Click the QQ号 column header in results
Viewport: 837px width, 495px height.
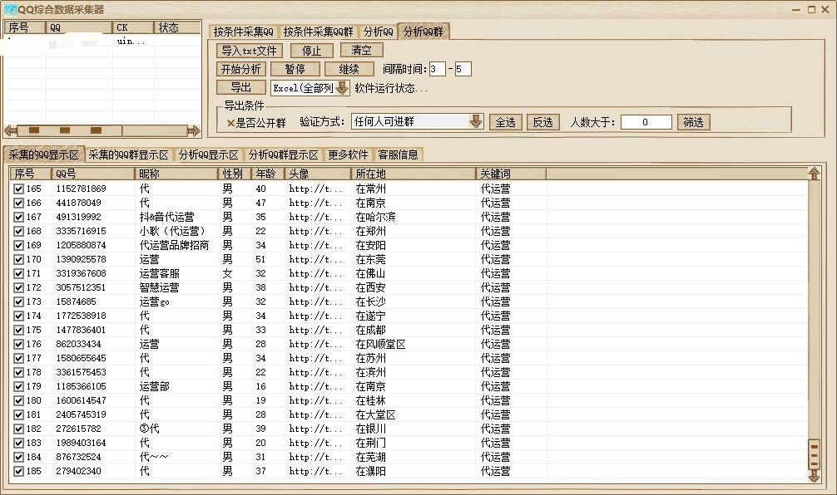click(93, 174)
